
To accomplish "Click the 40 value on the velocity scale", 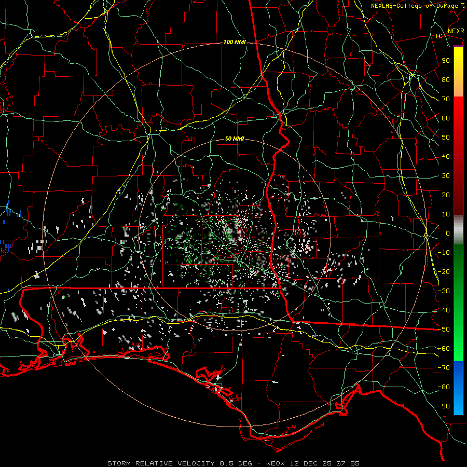I will 446,157.
